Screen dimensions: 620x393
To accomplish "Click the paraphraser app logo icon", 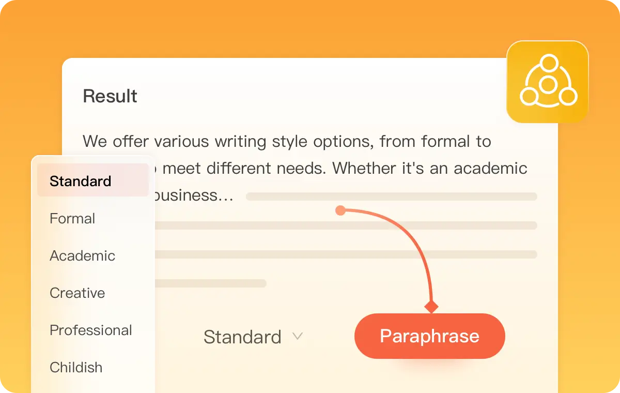I will click(548, 82).
